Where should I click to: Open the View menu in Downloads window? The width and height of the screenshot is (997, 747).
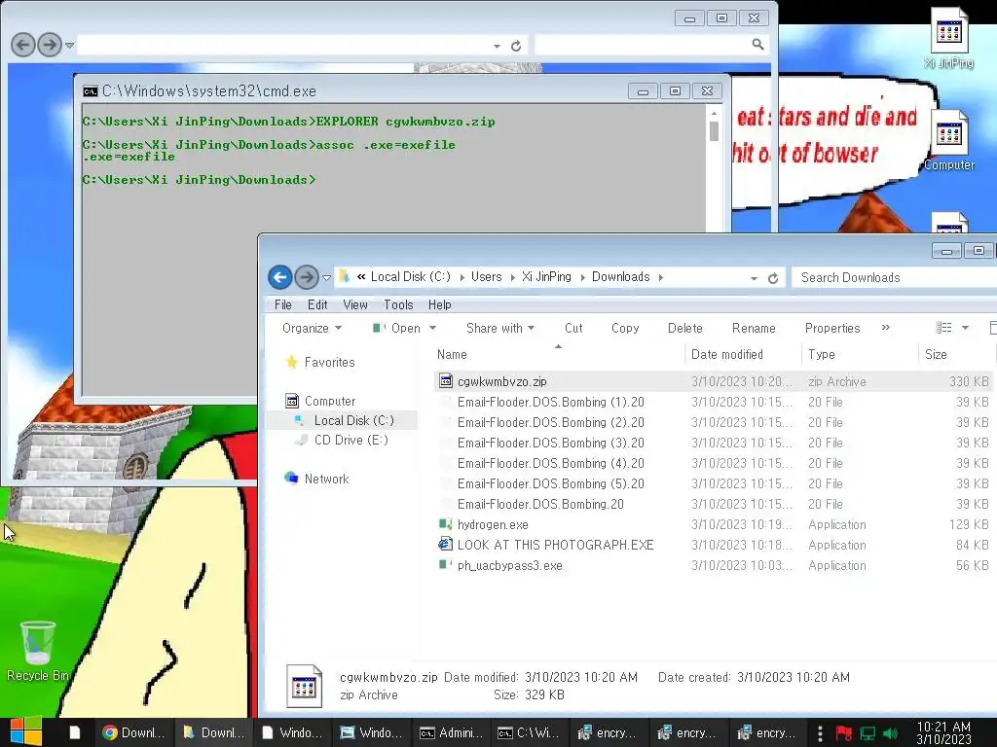[355, 304]
